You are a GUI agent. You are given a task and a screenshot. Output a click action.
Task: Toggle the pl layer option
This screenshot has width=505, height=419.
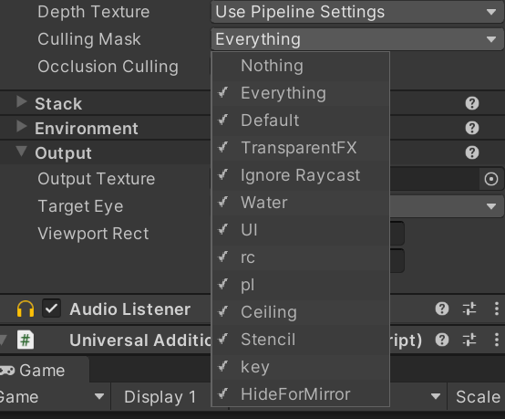coord(300,285)
